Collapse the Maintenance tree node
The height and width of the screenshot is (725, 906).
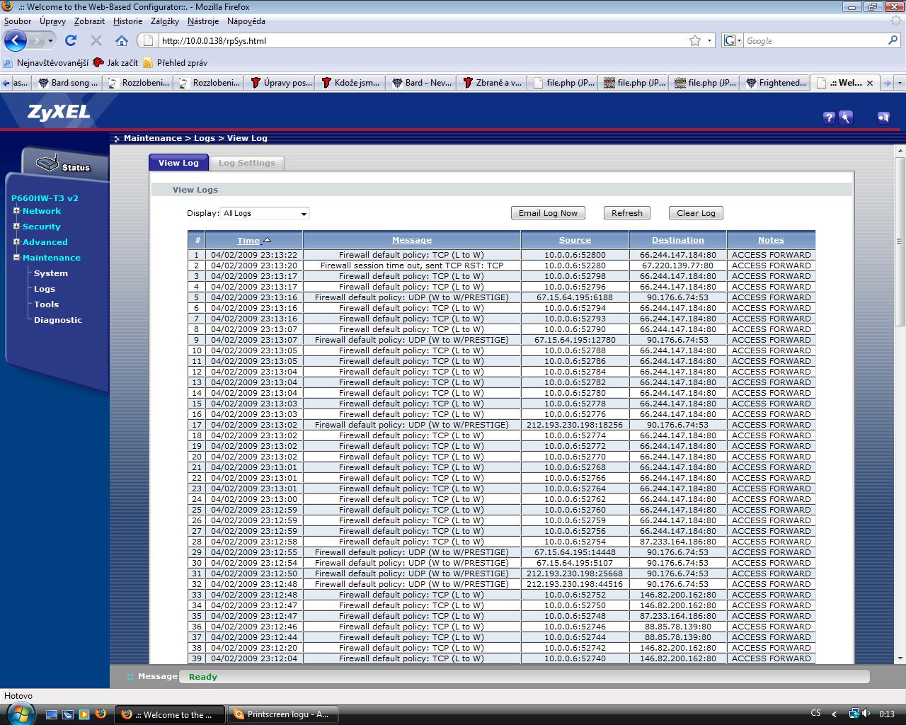(16, 258)
